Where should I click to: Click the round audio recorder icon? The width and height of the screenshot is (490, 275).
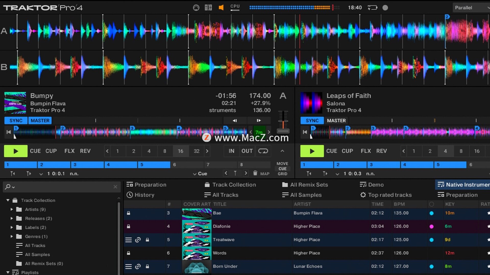tap(385, 8)
